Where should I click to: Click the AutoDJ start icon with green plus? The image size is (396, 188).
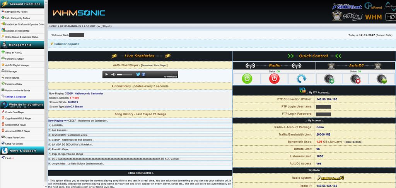329,79
